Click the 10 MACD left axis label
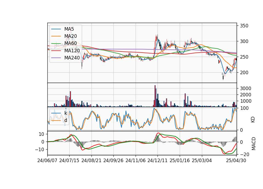This screenshot has height=189, width=263. 41,134
